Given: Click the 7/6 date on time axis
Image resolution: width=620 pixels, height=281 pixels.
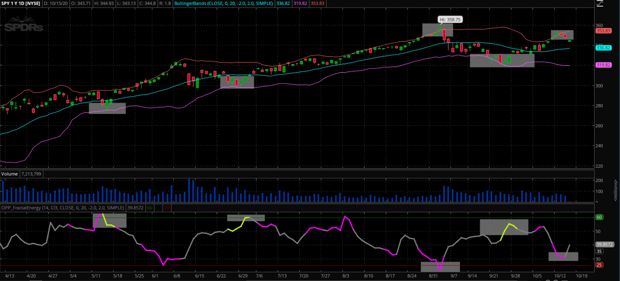Looking at the screenshot, I should (x=259, y=276).
